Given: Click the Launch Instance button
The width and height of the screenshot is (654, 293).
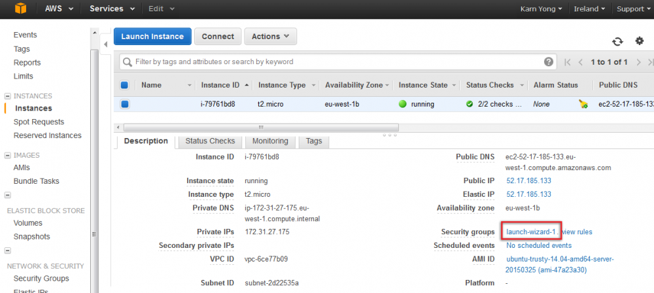Looking at the screenshot, I should pyautogui.click(x=152, y=37).
